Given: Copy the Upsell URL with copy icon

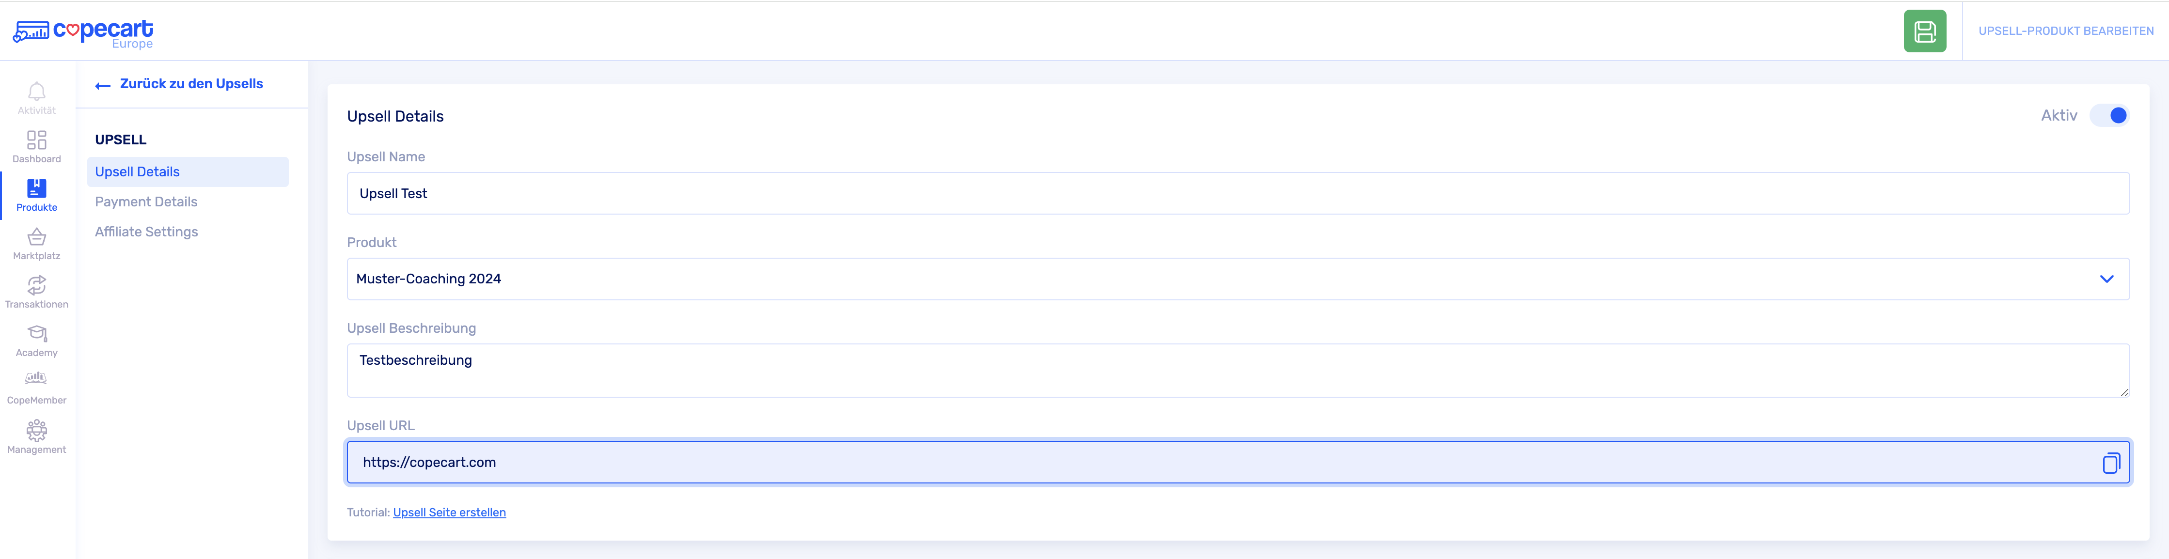Looking at the screenshot, I should pyautogui.click(x=2110, y=463).
